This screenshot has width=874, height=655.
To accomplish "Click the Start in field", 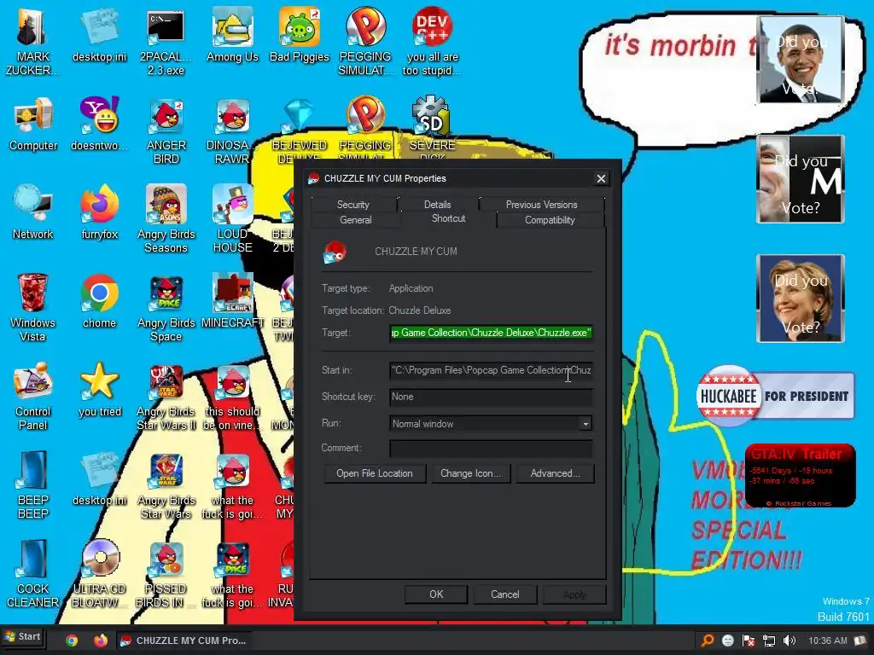I will pos(491,370).
